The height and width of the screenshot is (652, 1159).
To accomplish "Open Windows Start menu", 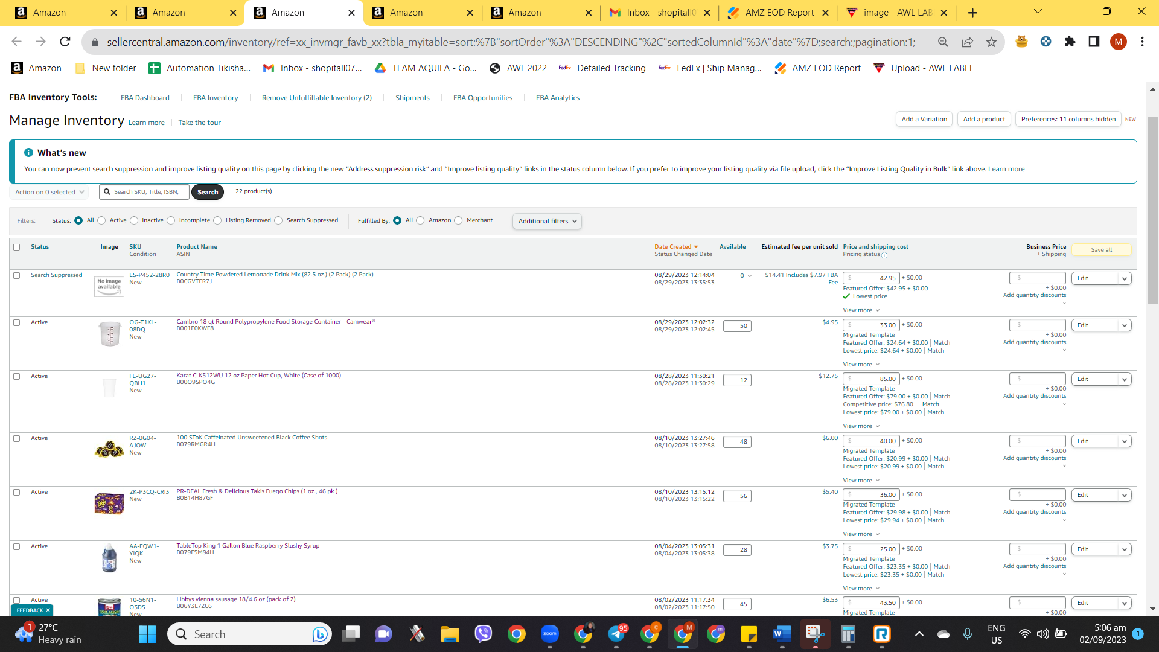I will click(147, 634).
